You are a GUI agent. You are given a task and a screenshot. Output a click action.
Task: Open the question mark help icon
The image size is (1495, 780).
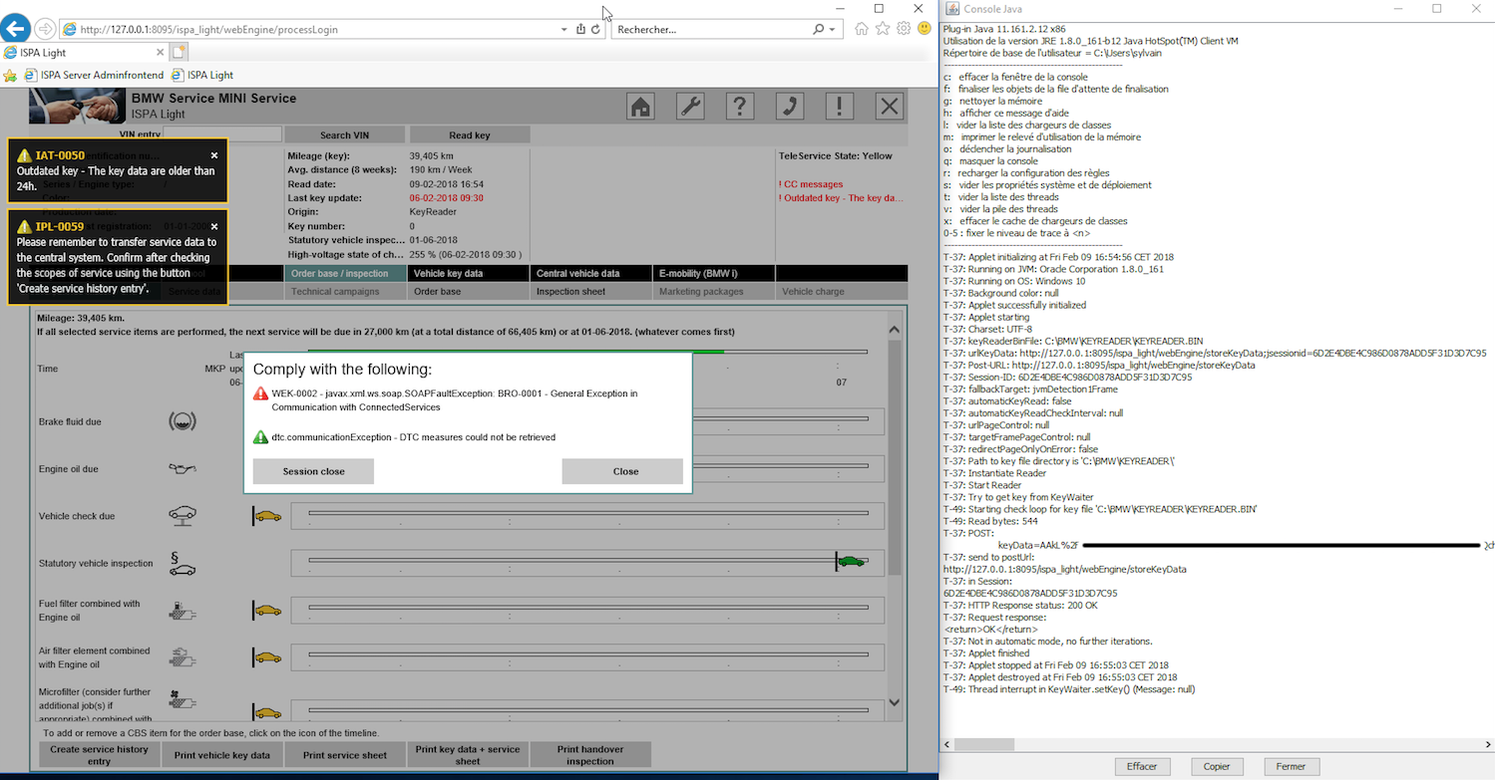pos(740,106)
